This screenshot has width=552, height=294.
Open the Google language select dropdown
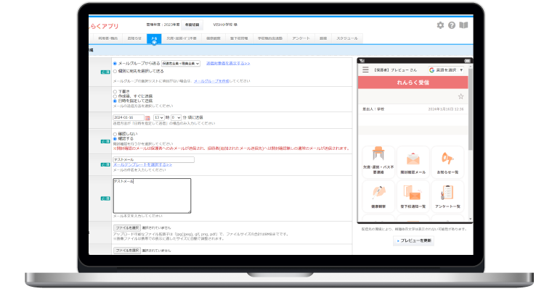click(x=446, y=70)
